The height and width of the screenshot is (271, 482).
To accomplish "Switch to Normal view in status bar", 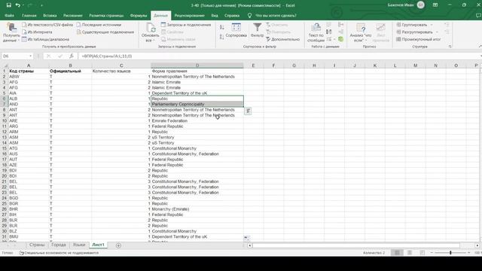I will (397, 253).
